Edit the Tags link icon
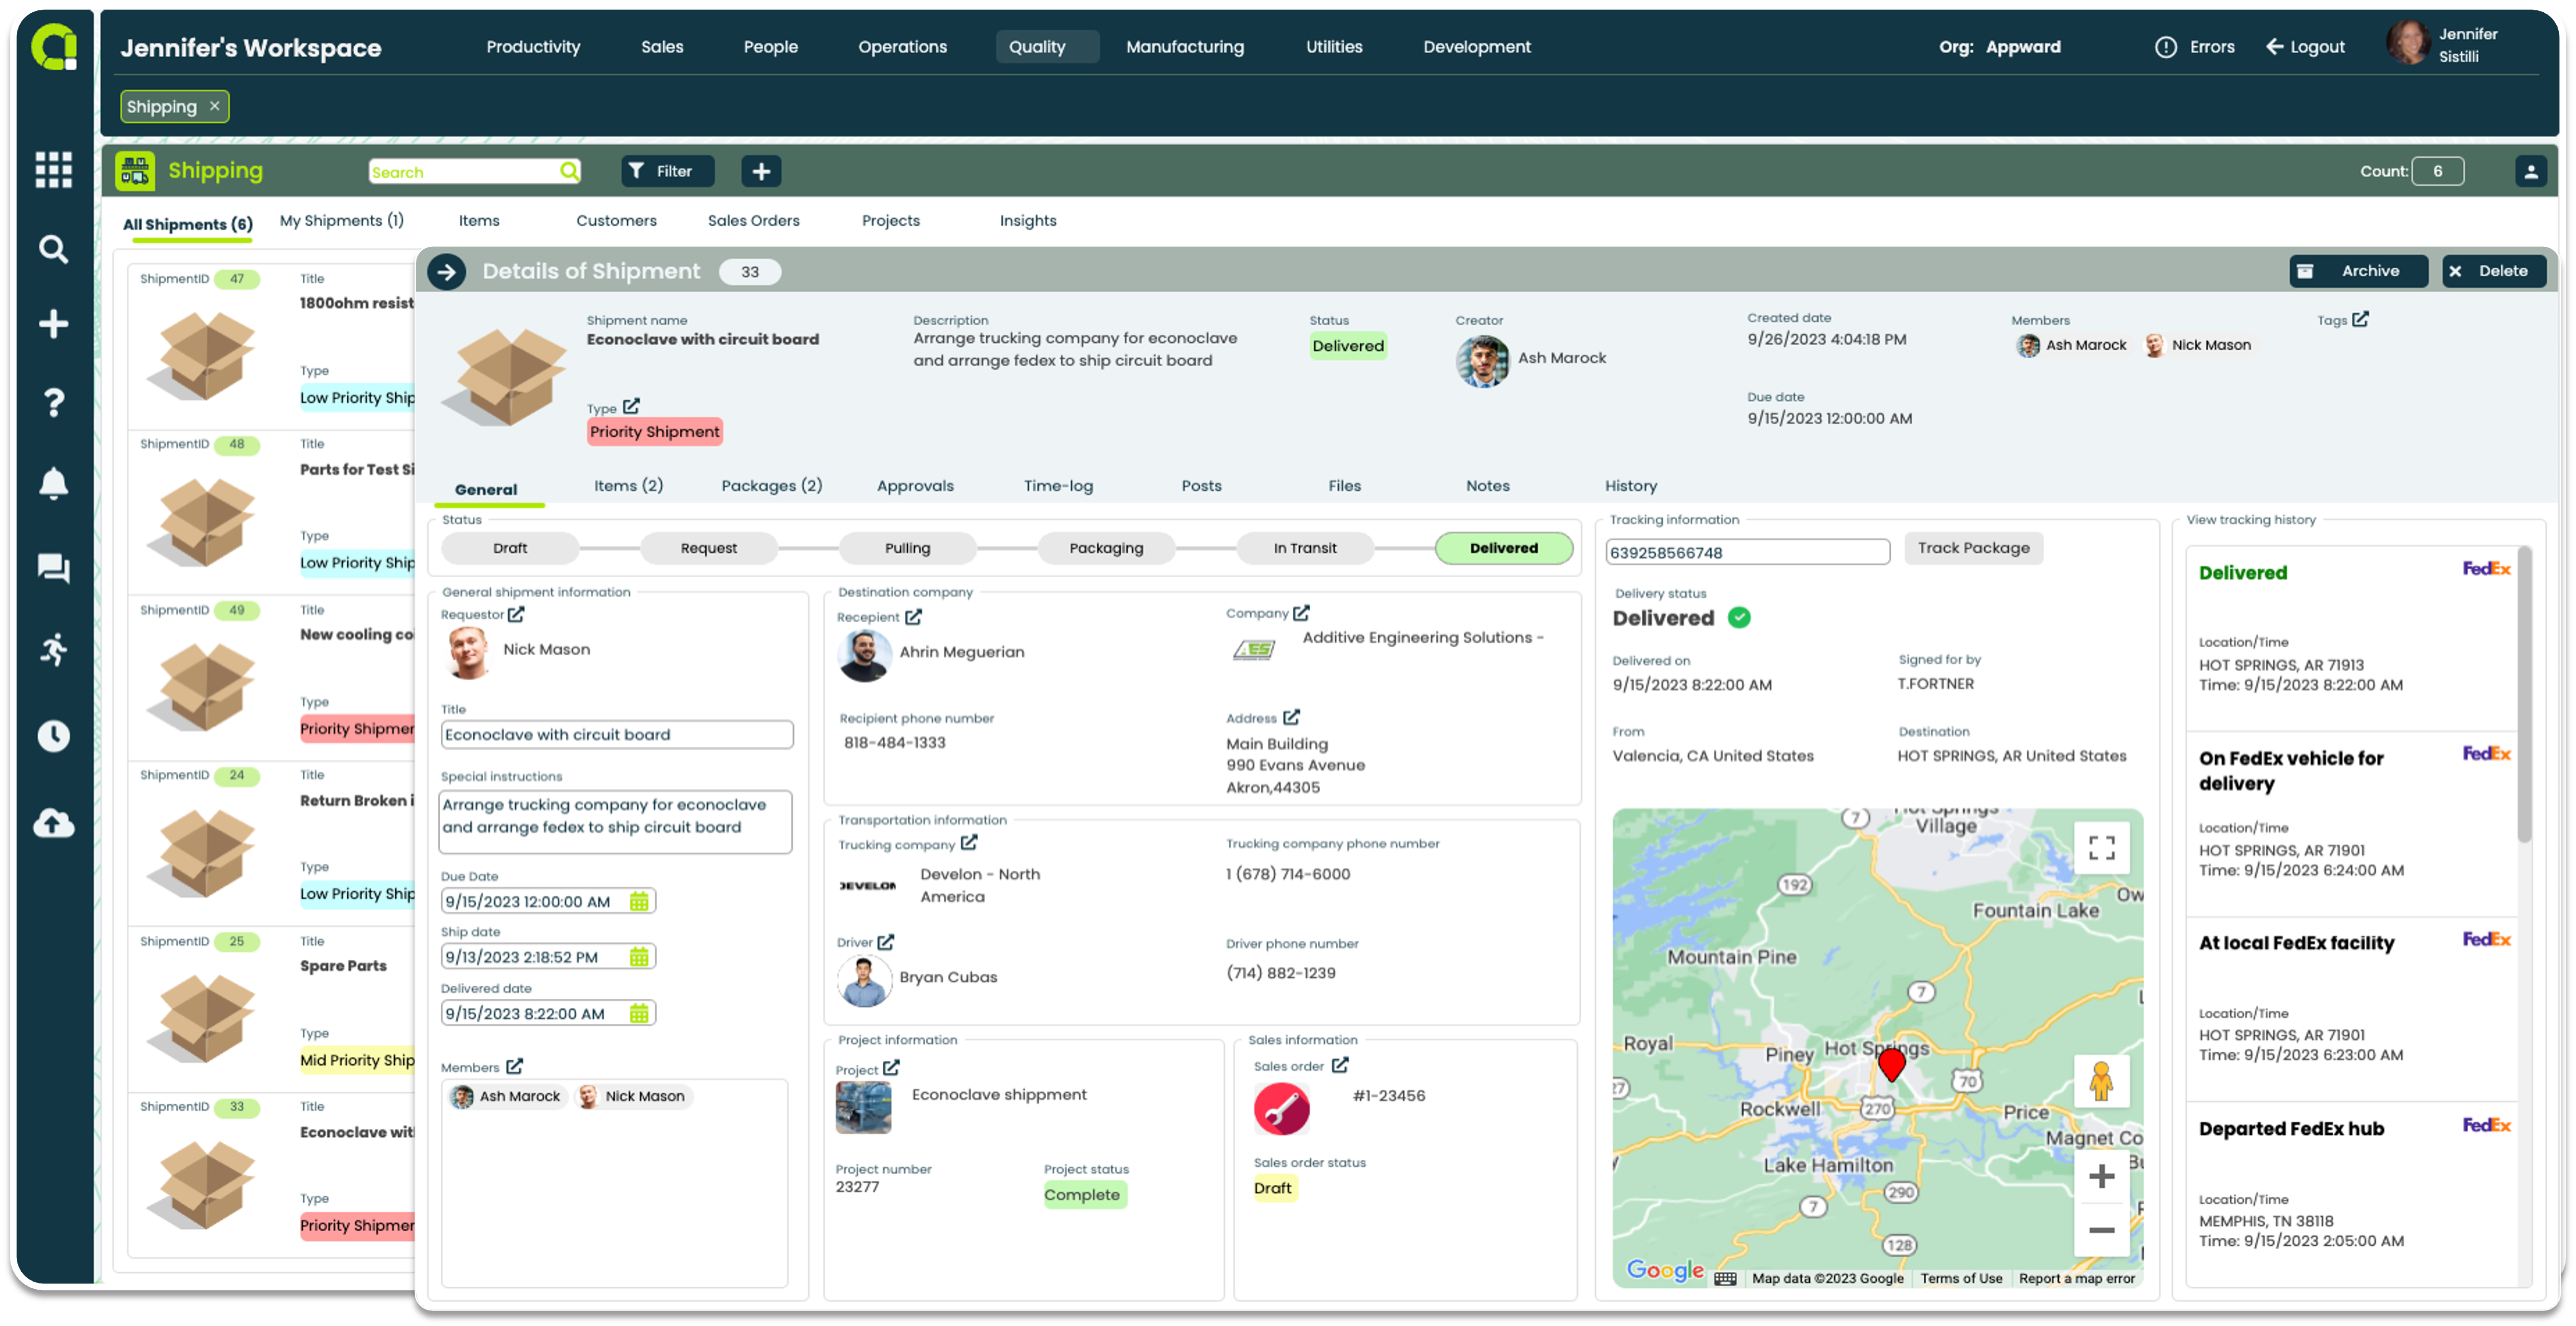The image size is (2576, 1326). click(2360, 320)
